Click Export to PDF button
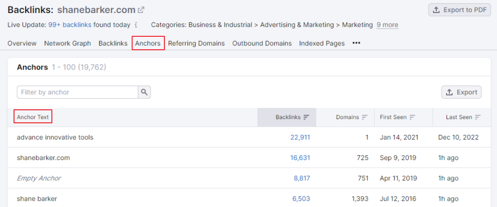497x207 pixels. point(460,10)
